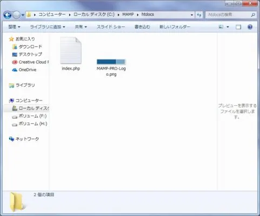Image resolution: width=260 pixels, height=216 pixels.
Task: Click ボリューム (F:) drive icon
Action: coord(15,117)
